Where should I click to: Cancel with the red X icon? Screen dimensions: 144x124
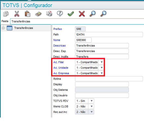click(82, 14)
